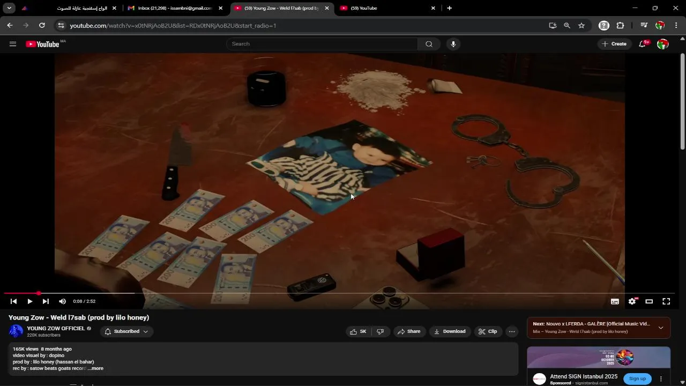686x386 pixels.
Task: Open zoom magnifier in address bar
Action: [567, 25]
